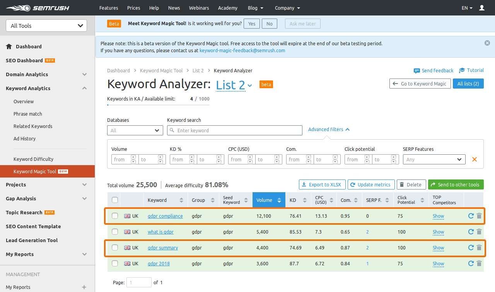The image size is (495, 292).
Task: Sort table by Volume column
Action: 269,200
